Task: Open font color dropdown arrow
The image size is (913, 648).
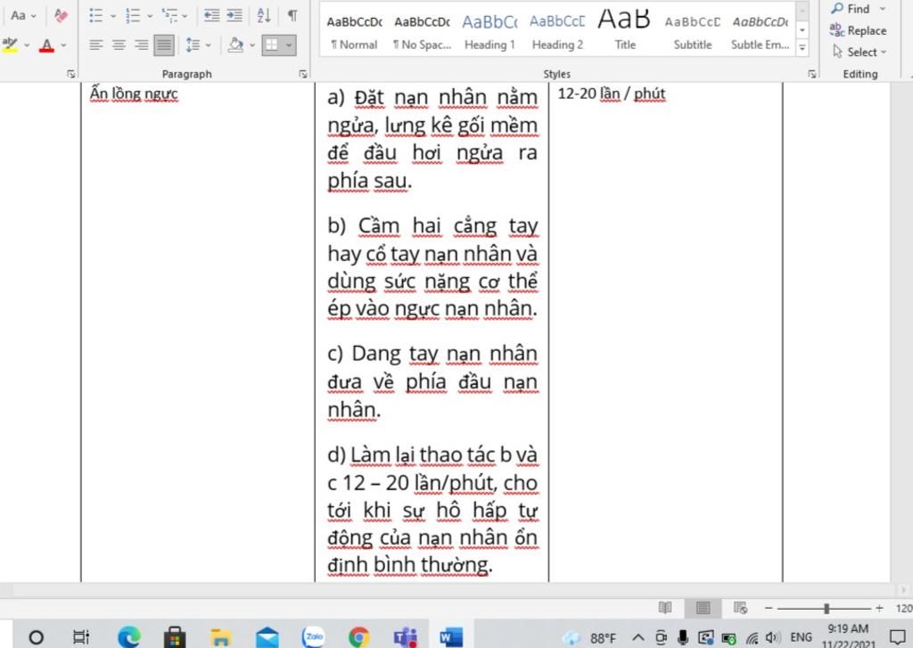Action: pos(63,45)
